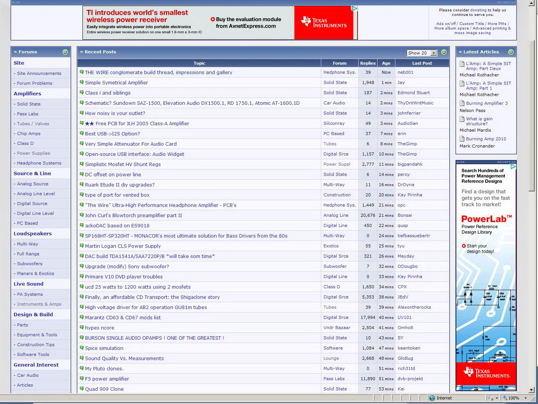Viewport: 538px width, 404px height.
Task: Click the new-post icon beside Class i and siblings
Action: (x=81, y=92)
